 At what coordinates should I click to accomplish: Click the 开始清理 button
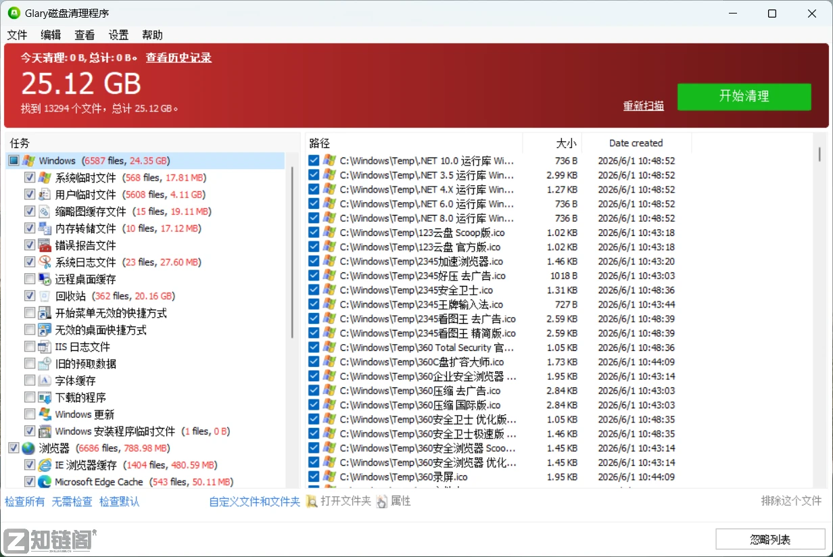tap(744, 97)
